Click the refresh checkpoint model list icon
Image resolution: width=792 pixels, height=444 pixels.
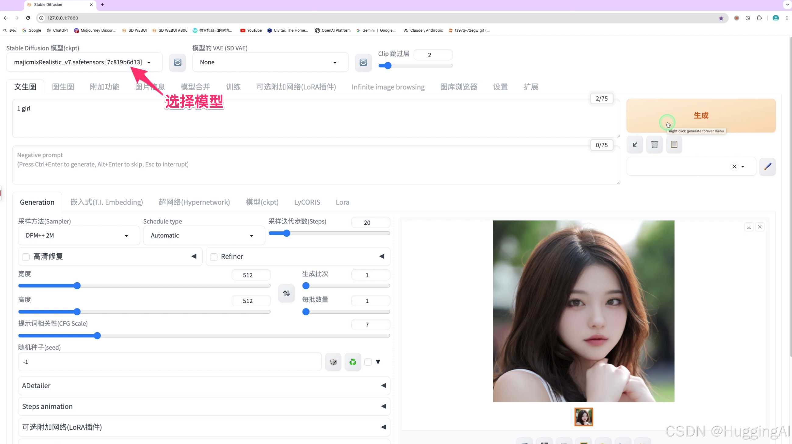pyautogui.click(x=177, y=63)
